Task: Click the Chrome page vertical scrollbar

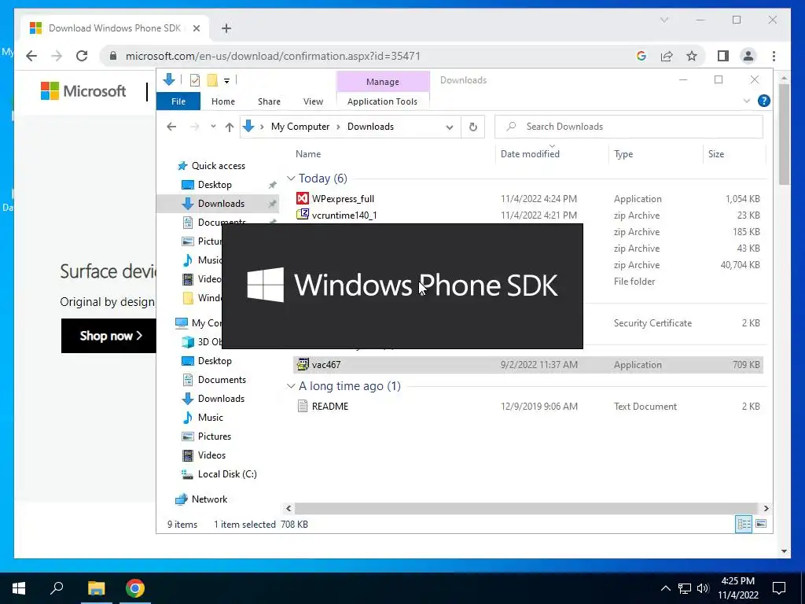Action: [x=784, y=134]
